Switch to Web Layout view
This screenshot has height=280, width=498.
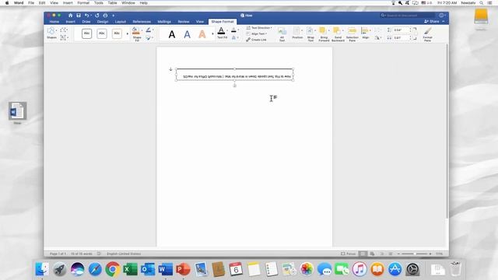[x=372, y=254]
